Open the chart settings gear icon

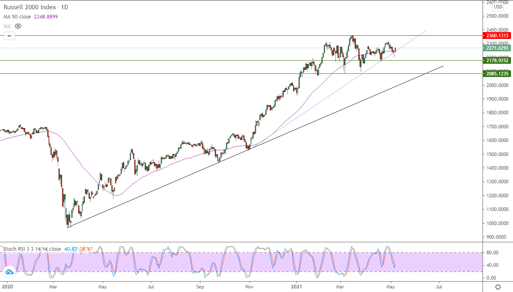498,287
